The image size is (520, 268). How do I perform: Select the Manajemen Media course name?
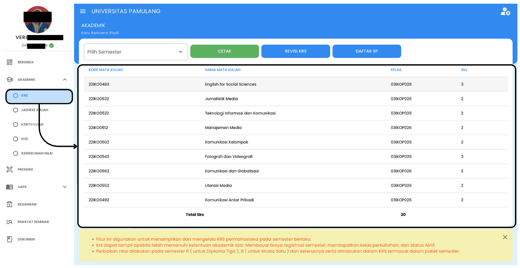223,128
